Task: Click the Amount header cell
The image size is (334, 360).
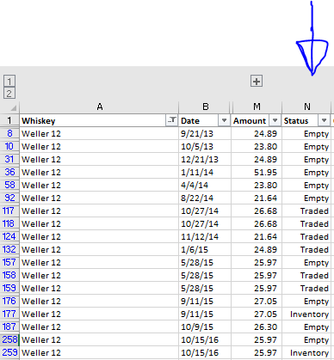Action: 257,120
